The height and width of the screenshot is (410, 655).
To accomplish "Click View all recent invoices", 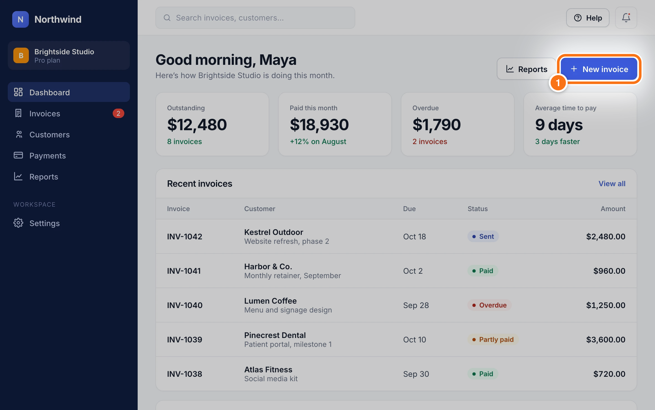I will point(612,183).
